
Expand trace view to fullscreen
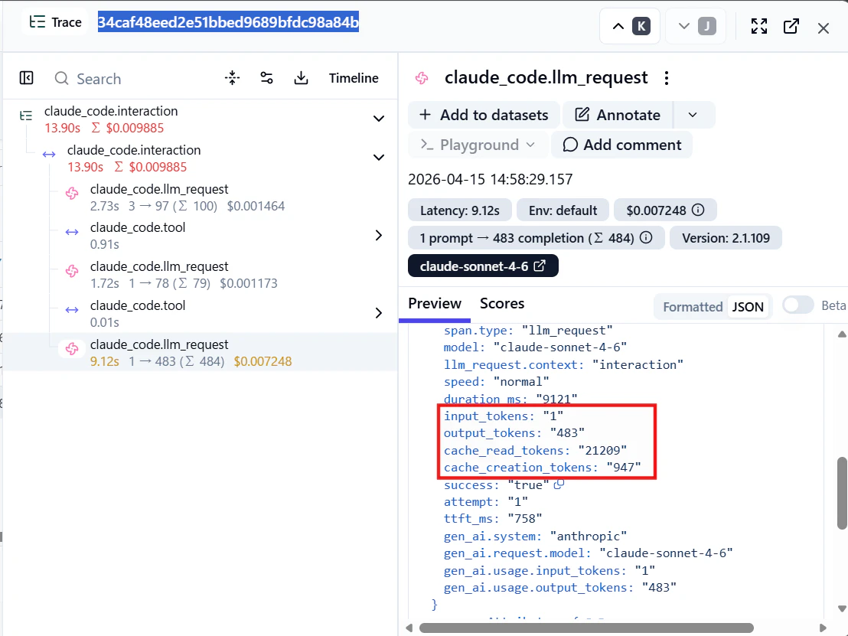click(758, 26)
